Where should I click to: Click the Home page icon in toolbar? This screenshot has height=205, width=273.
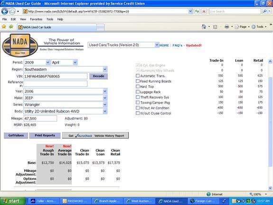pos(204,27)
